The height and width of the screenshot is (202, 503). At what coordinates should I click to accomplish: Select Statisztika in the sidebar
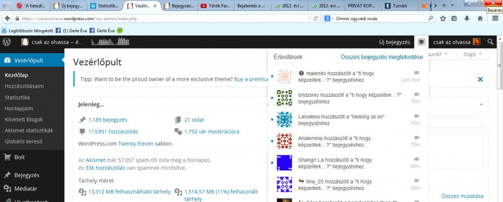(17, 97)
